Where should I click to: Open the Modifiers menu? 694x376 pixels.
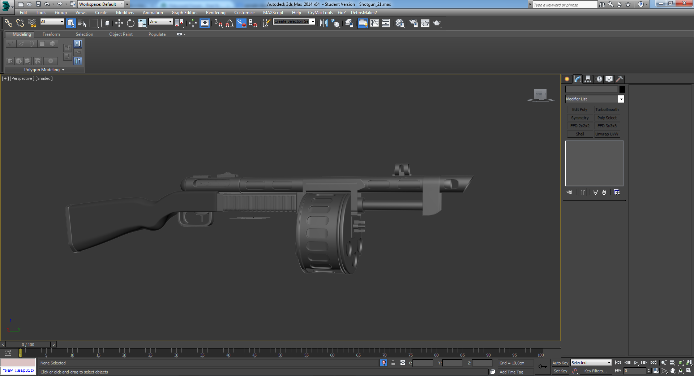click(x=125, y=13)
